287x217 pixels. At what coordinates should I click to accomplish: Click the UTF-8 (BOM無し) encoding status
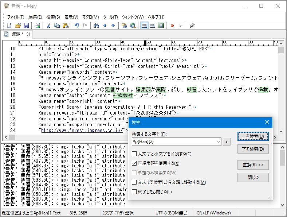tap(172, 213)
